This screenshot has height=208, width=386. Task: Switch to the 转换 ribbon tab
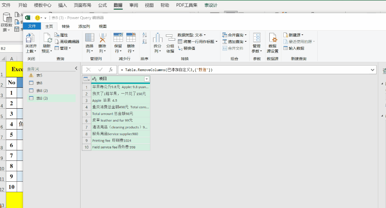click(66, 26)
